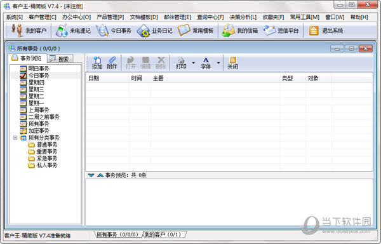The height and width of the screenshot is (244, 381).
Task: Open 帮助[H] menu
Action: (359, 17)
